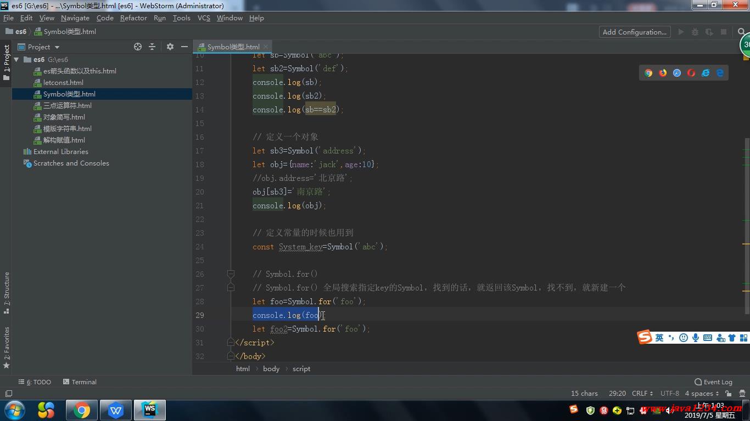Collapse the comment fold marker at line 26

pyautogui.click(x=231, y=274)
